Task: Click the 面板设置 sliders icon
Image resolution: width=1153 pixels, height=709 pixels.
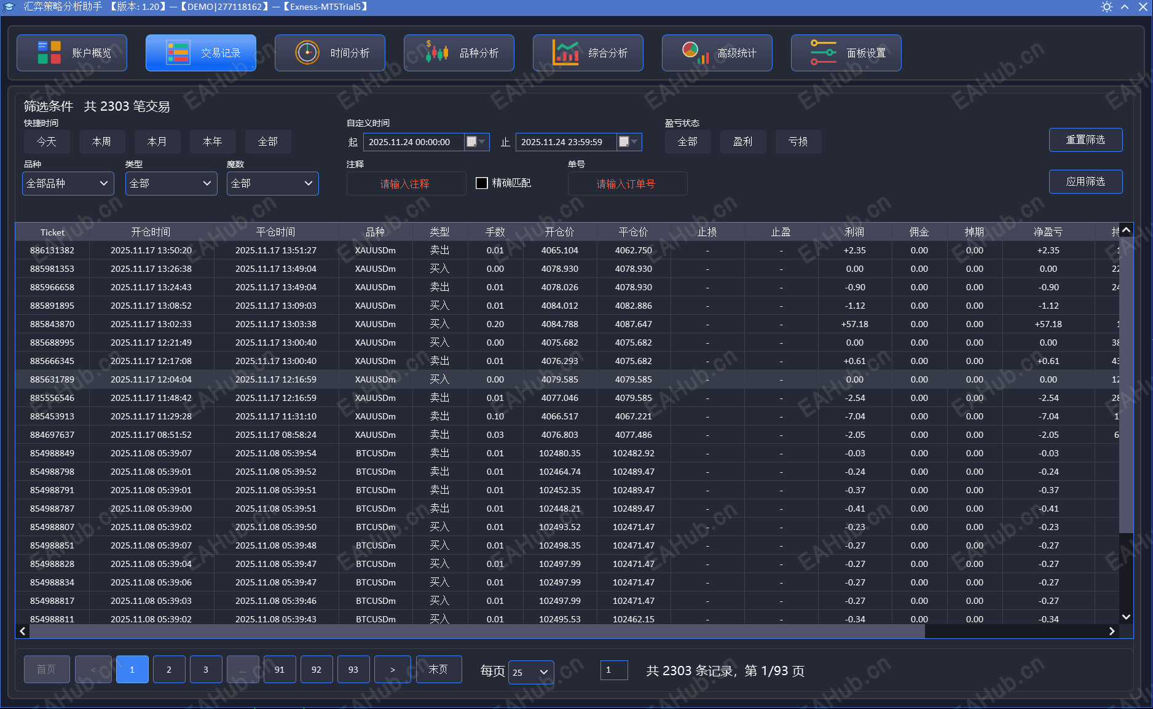Action: pyautogui.click(x=824, y=53)
